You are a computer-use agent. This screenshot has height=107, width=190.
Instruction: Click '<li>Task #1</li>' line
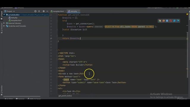(x=71, y=91)
